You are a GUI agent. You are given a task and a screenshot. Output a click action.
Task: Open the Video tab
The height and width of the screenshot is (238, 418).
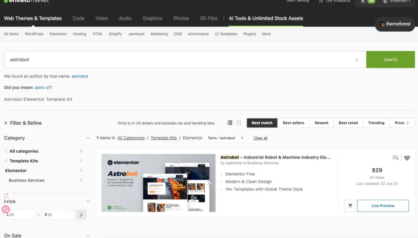coord(102,18)
